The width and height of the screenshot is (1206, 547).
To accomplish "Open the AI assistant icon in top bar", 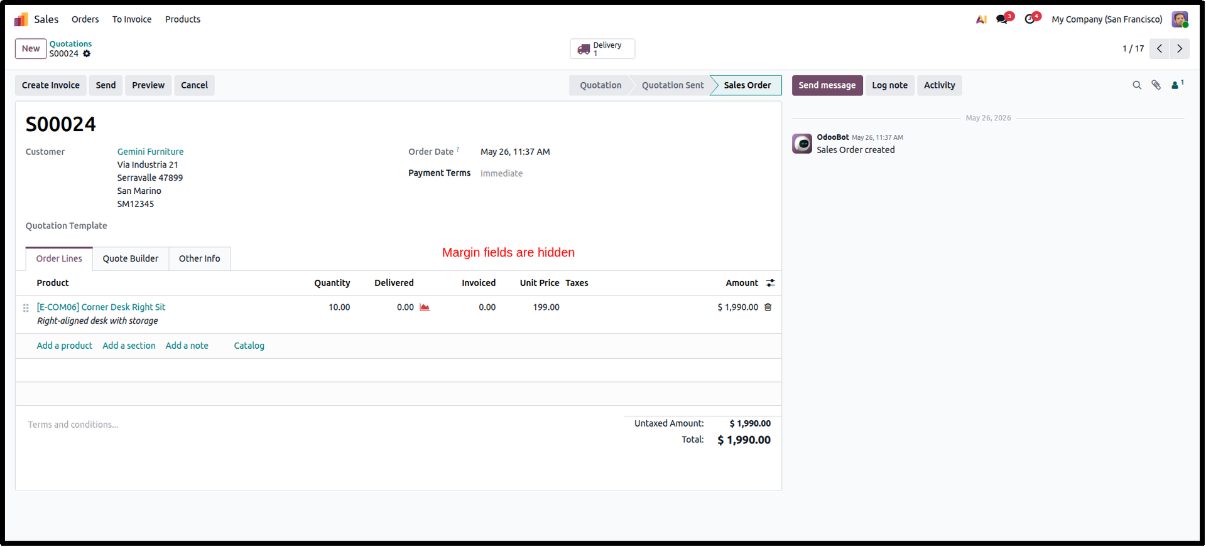I will (x=981, y=19).
